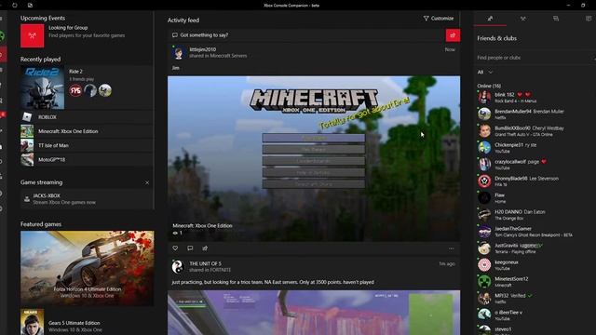596x335 pixels.
Task: Click the JACKS-XBOX console icon
Action: [27, 199]
